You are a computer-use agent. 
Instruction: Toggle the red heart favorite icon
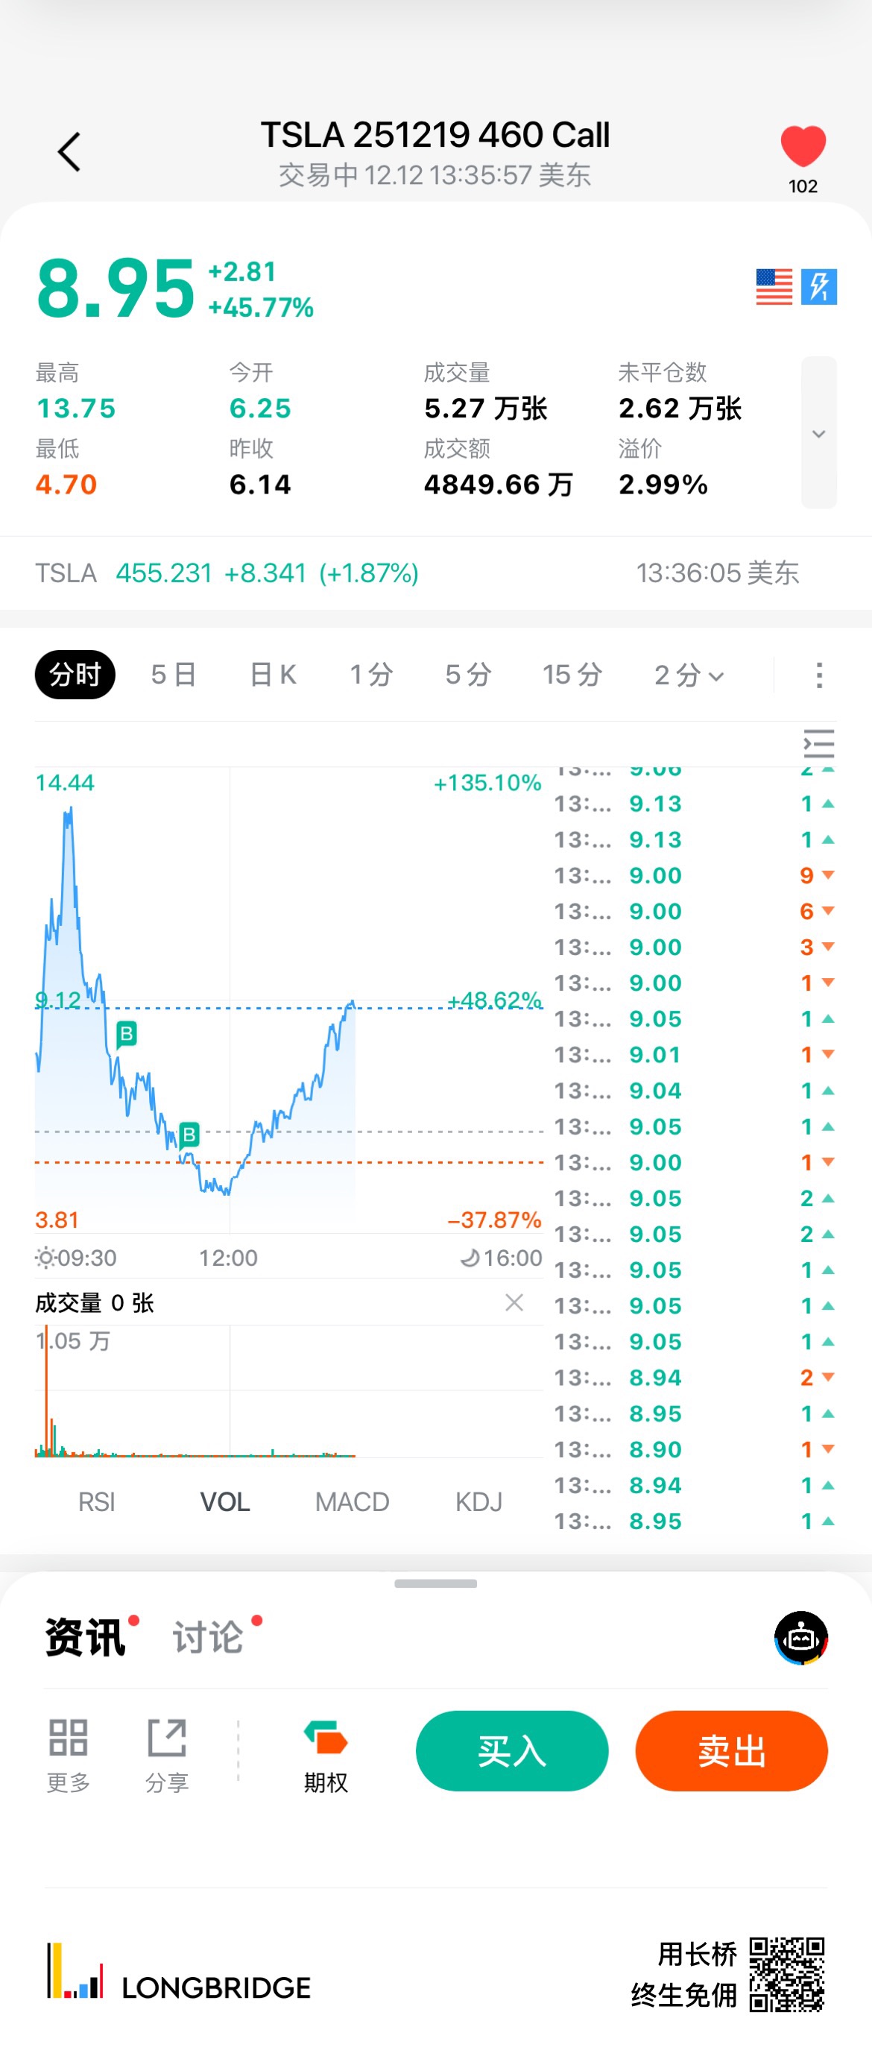(x=803, y=148)
